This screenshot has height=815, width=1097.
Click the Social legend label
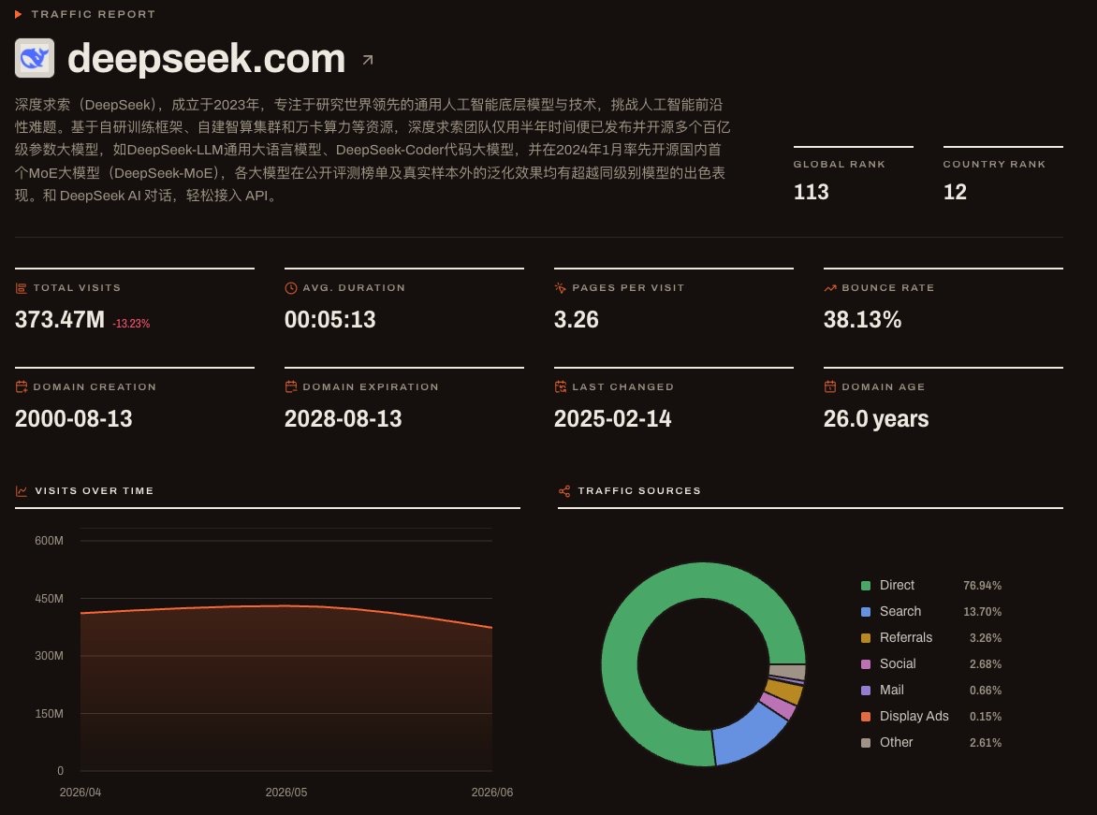[x=898, y=664]
